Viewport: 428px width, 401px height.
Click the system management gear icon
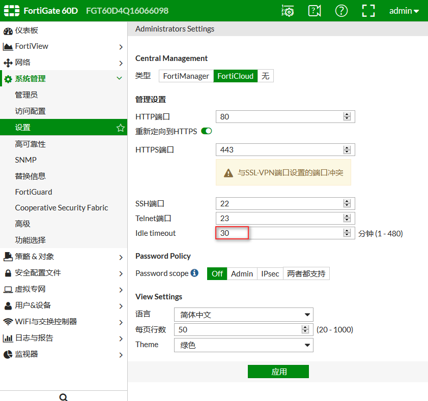[8, 79]
